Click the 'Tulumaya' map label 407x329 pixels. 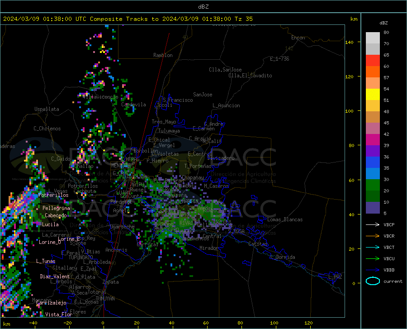point(169,131)
